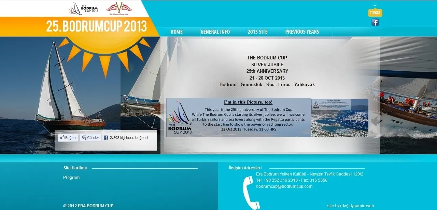Open the Program link in site map
Image resolution: width=437 pixels, height=210 pixels.
pyautogui.click(x=71, y=178)
